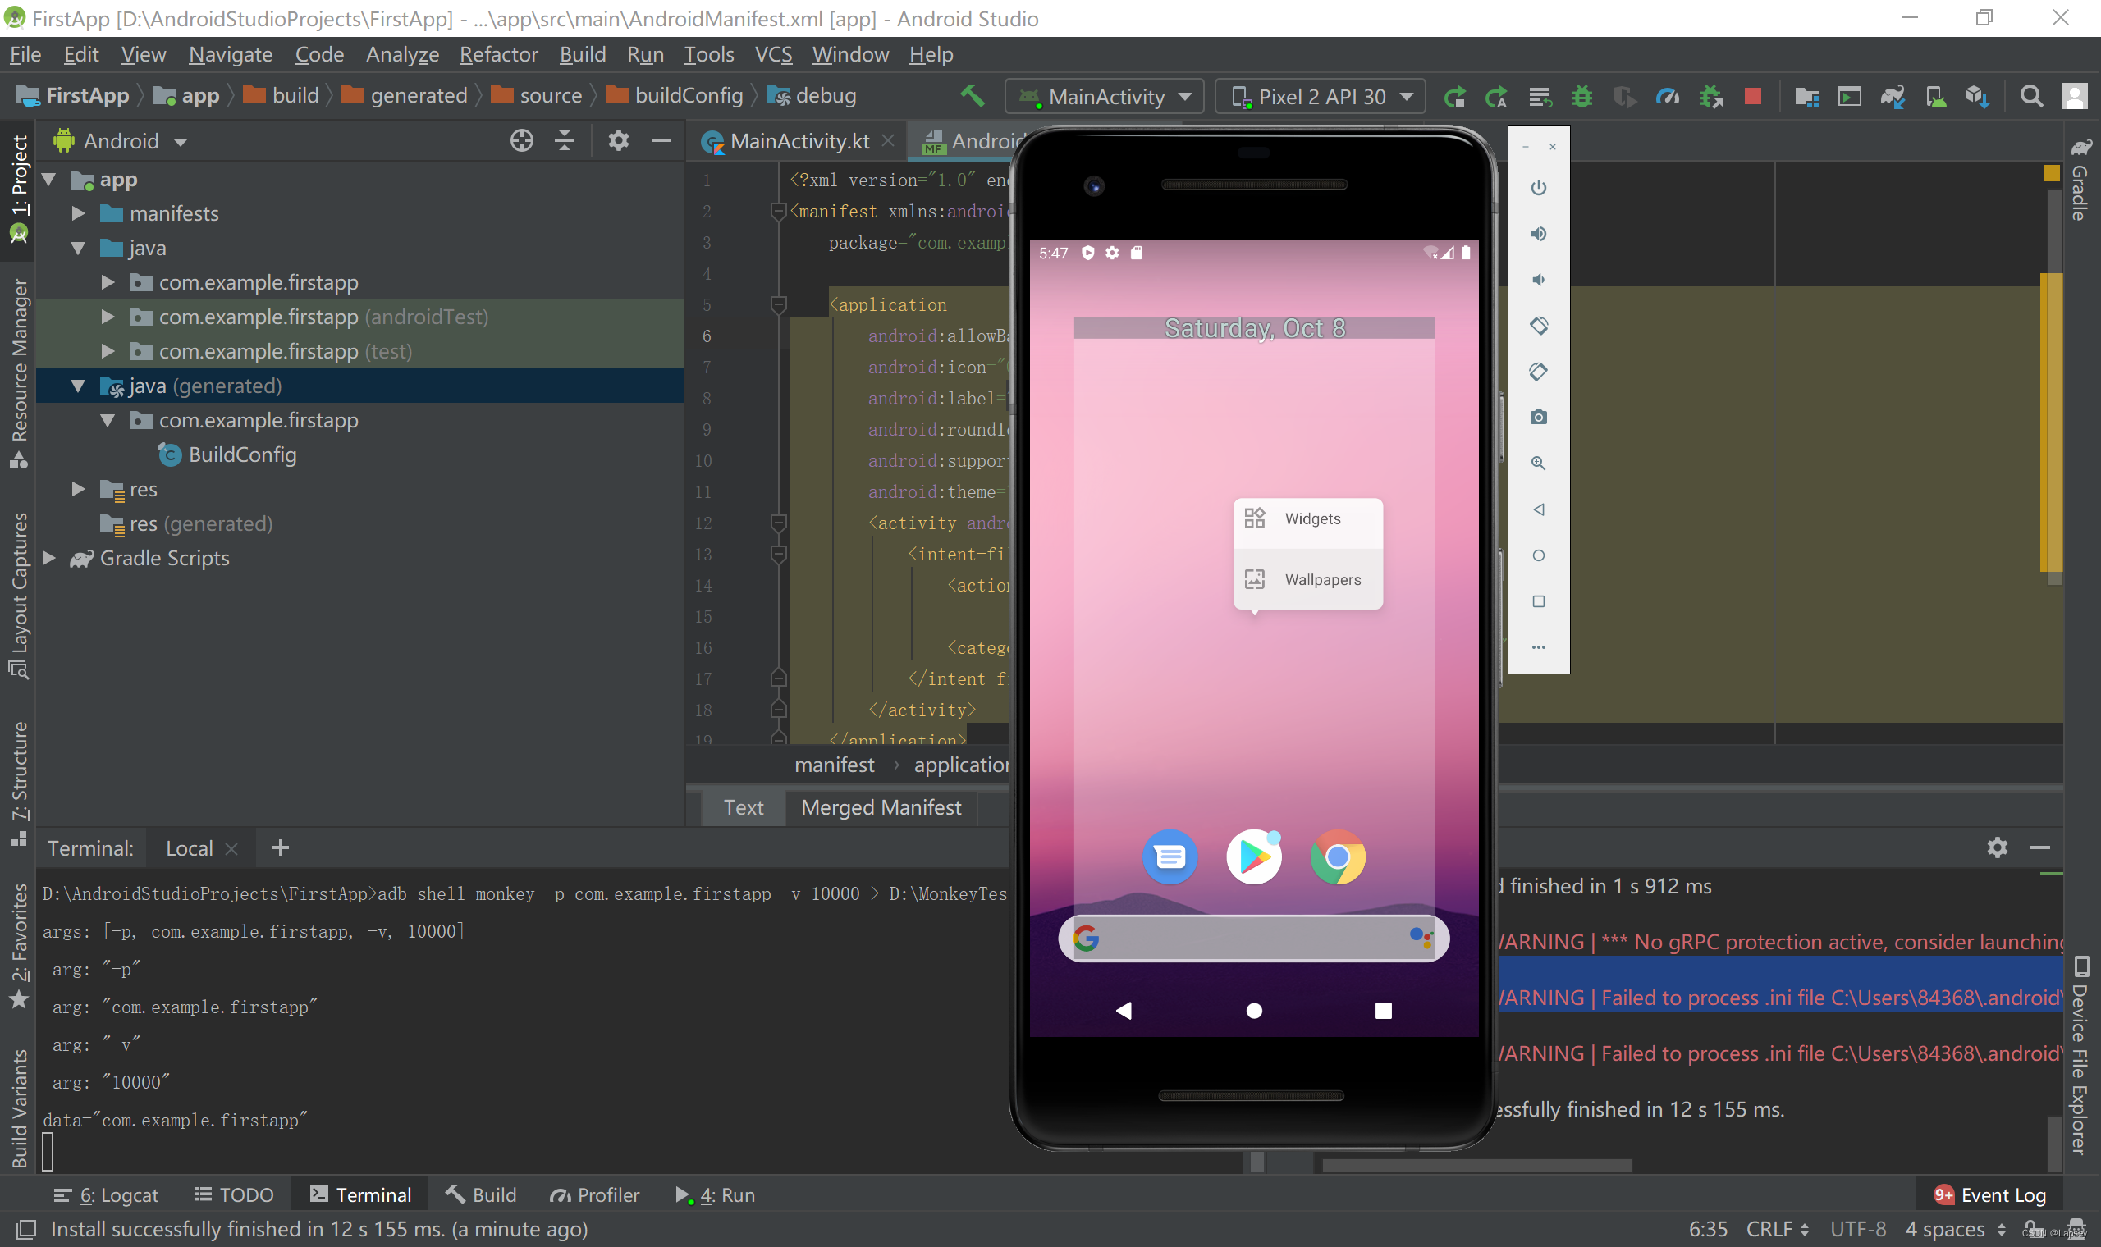
Task: Click the locate/scroll-from-source target icon
Action: (521, 140)
